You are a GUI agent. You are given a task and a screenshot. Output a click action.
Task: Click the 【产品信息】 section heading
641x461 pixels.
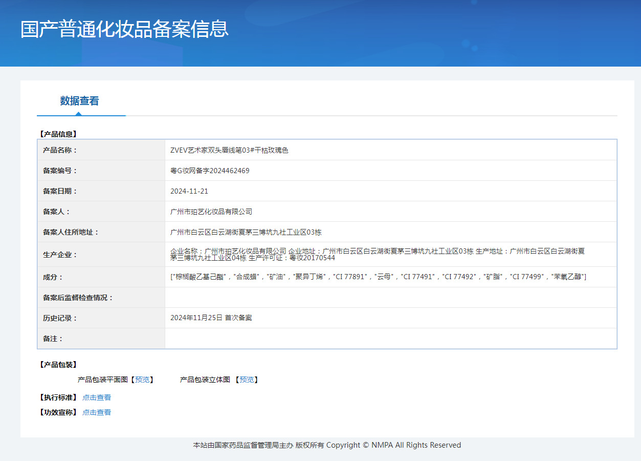tap(58, 134)
